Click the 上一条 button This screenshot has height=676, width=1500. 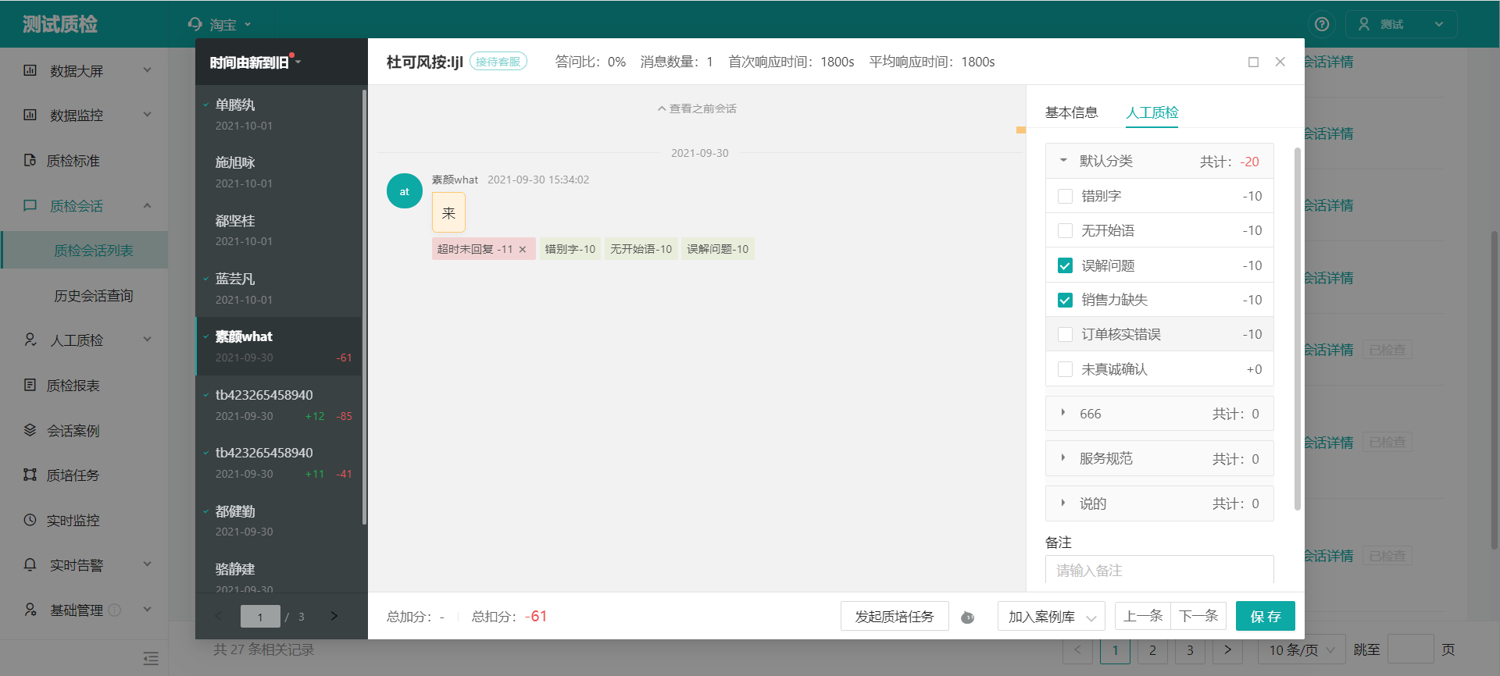point(1142,616)
